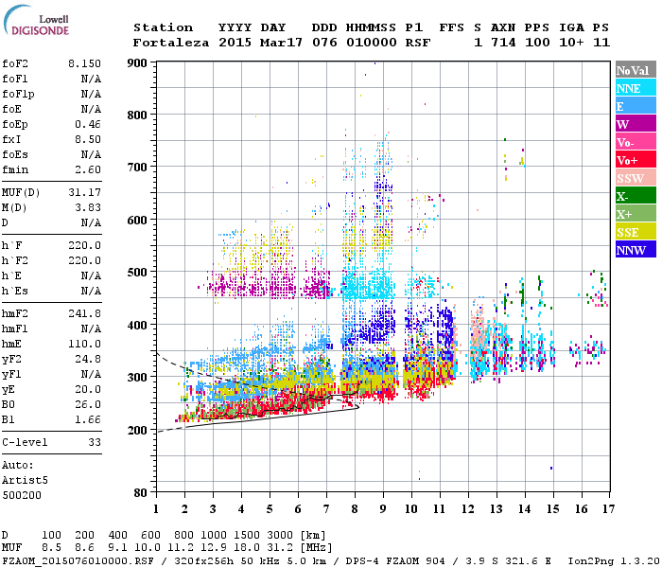Click the B1 value 1.66
The image size is (662, 568).
88,419
